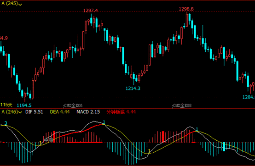Select the DEA 4.44 indicator readout
The height and width of the screenshot is (166, 255).
click(60, 112)
